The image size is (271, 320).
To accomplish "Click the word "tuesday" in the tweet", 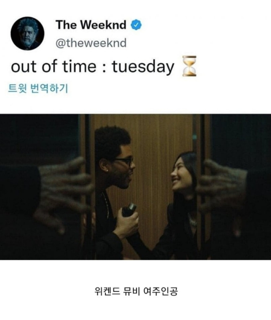I will click(x=143, y=67).
